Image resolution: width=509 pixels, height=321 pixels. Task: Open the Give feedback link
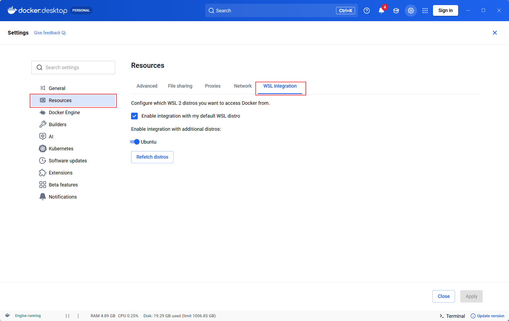50,33
